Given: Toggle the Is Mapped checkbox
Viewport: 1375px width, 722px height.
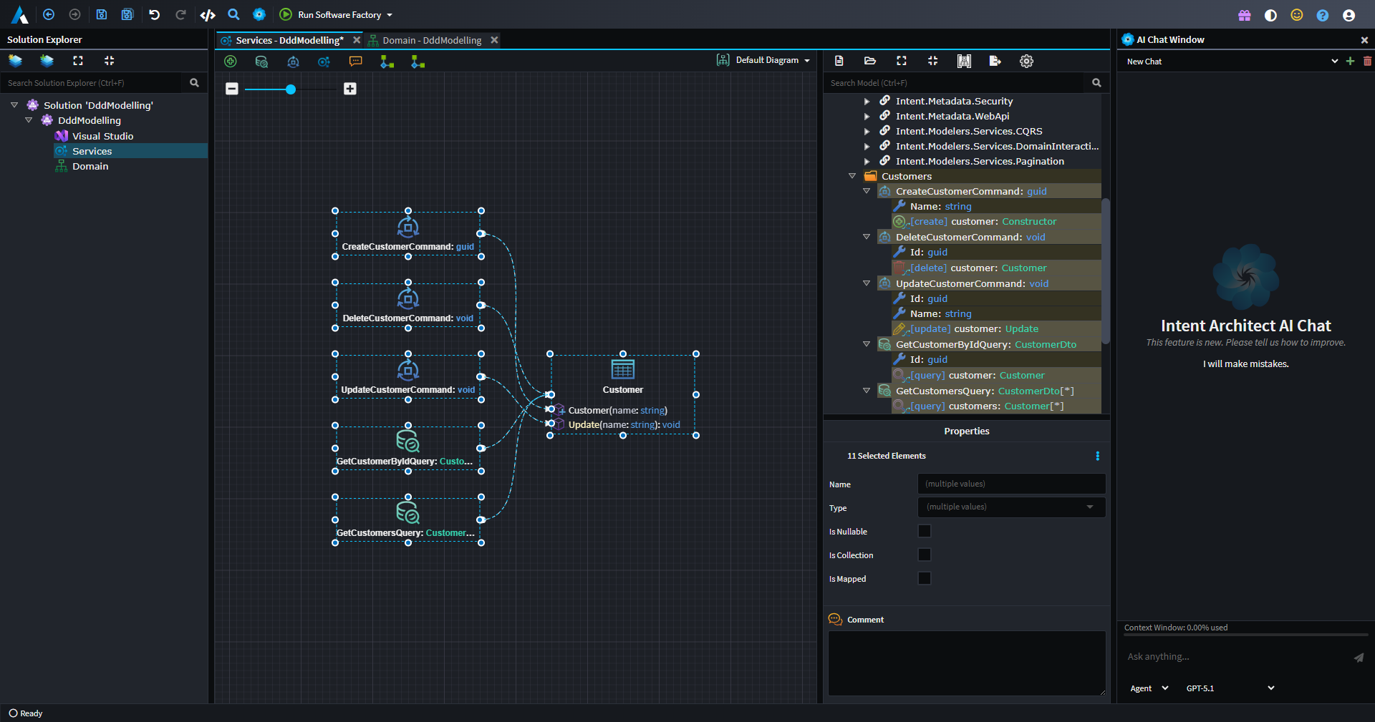Looking at the screenshot, I should click(925, 578).
